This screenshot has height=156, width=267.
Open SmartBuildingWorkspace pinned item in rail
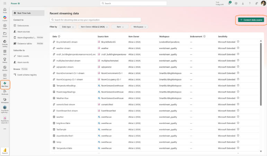pos(5,109)
